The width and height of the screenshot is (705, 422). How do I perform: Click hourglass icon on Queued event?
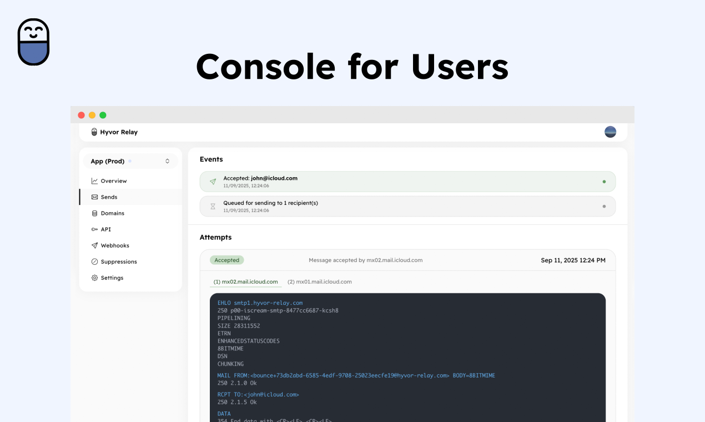[x=213, y=207]
